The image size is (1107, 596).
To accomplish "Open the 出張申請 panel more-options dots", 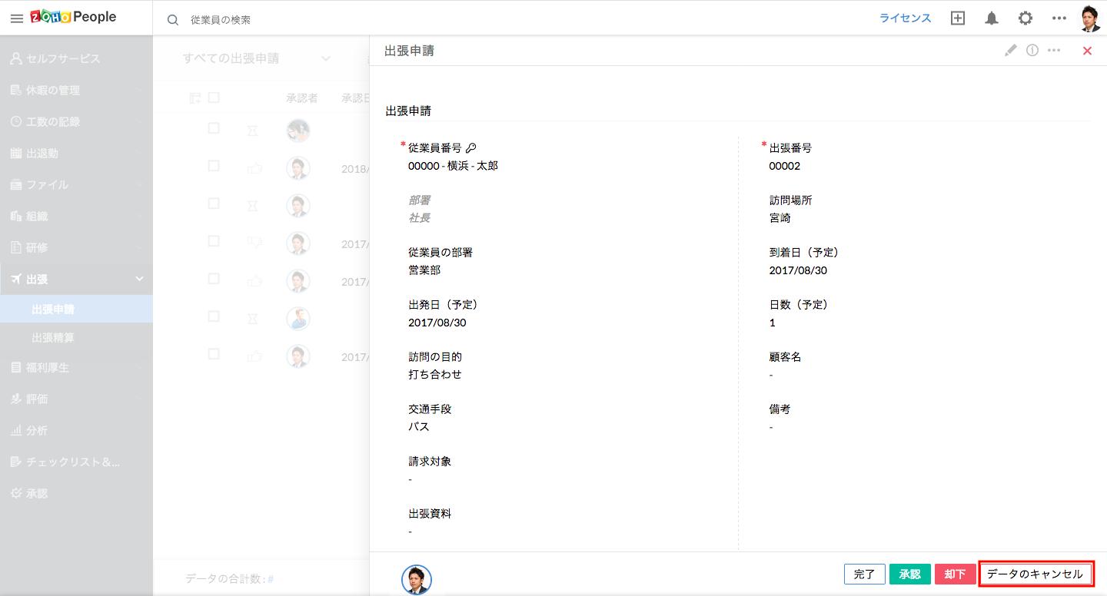I will [x=1054, y=50].
